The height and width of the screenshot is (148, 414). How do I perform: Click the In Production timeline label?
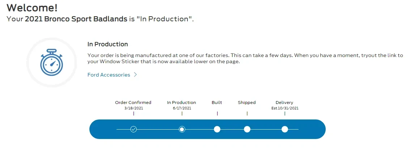[x=182, y=103]
